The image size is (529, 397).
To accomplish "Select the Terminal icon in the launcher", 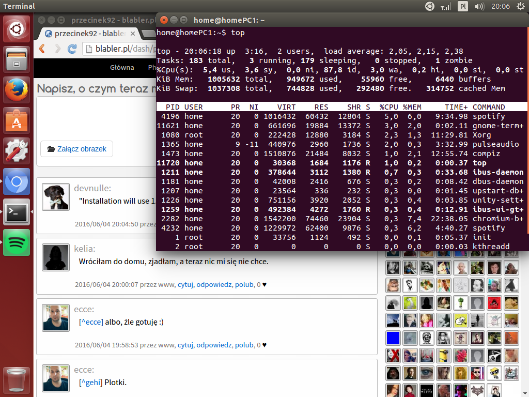I will pos(17,212).
